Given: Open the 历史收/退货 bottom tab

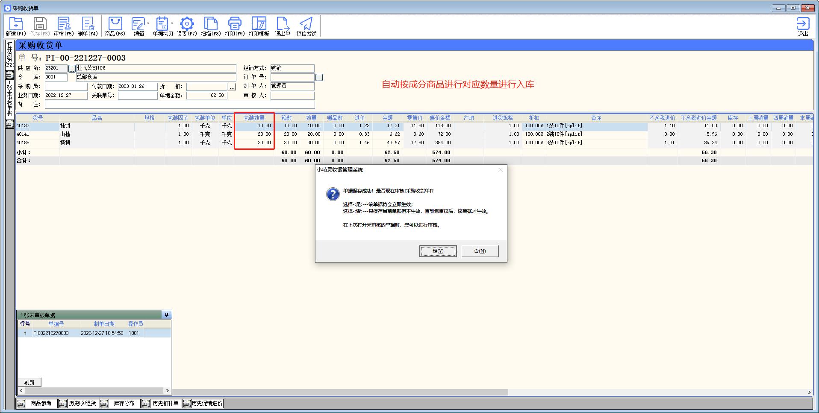Looking at the screenshot, I should pyautogui.click(x=82, y=403).
